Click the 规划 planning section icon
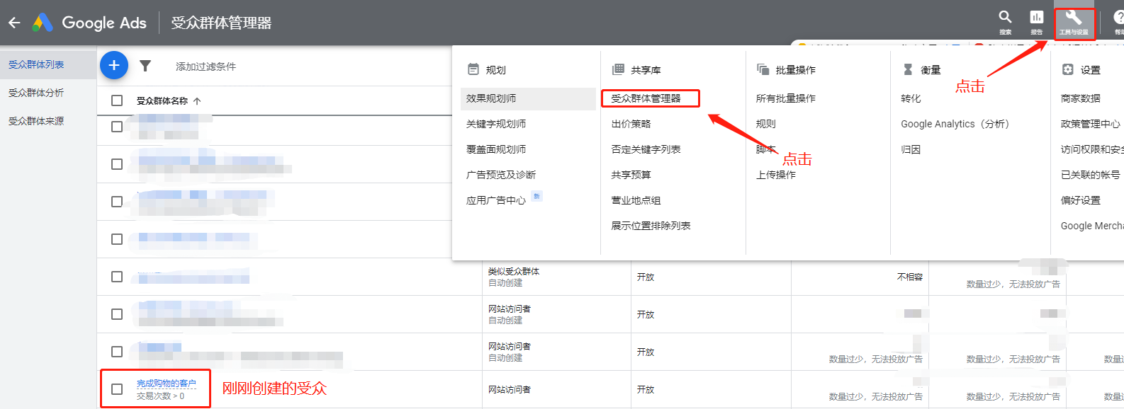The image size is (1124, 409). 473,69
